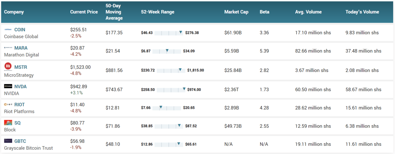Open the GBTC ticker link
Image resolution: width=395 pixels, height=154 pixels.
click(20, 141)
